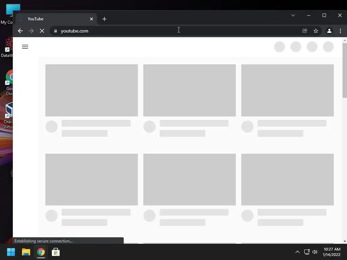Click the Chrome icon in the taskbar

(41, 252)
